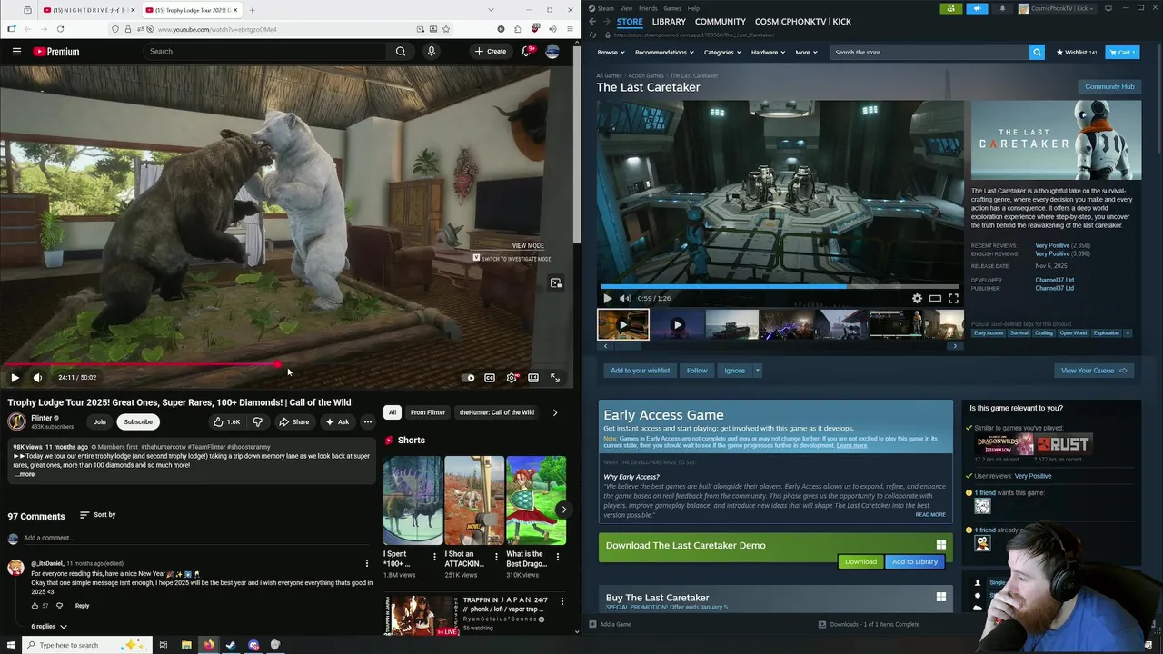Screen dimensions: 1163x654
Task: Seek the Steam trailer progress bar
Action: coord(780,287)
